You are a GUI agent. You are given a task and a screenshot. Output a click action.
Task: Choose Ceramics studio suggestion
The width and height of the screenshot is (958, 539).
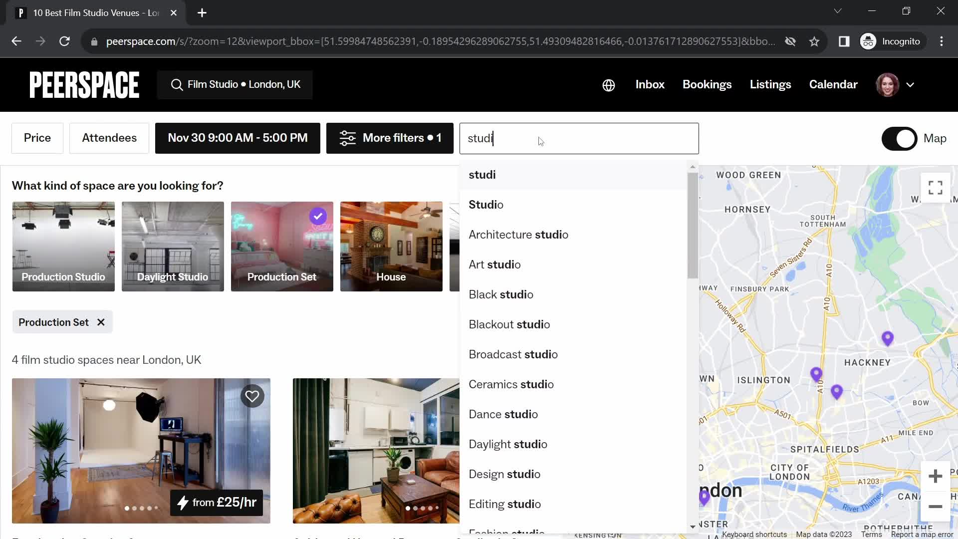[573, 384]
